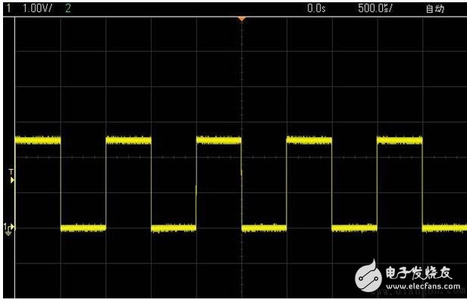The image size is (467, 299).
Task: Click the orange trigger position marker at top
Action: tap(242, 20)
